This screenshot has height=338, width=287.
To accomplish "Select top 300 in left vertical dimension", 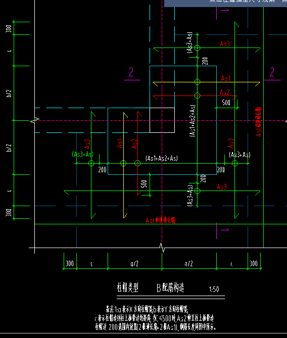I will [9, 28].
